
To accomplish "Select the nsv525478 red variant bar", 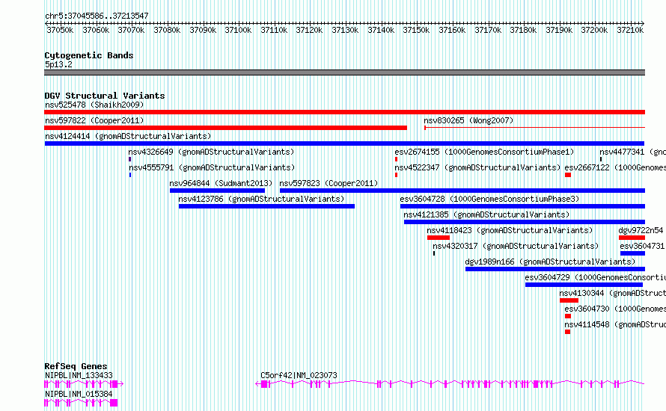I will click(x=344, y=112).
